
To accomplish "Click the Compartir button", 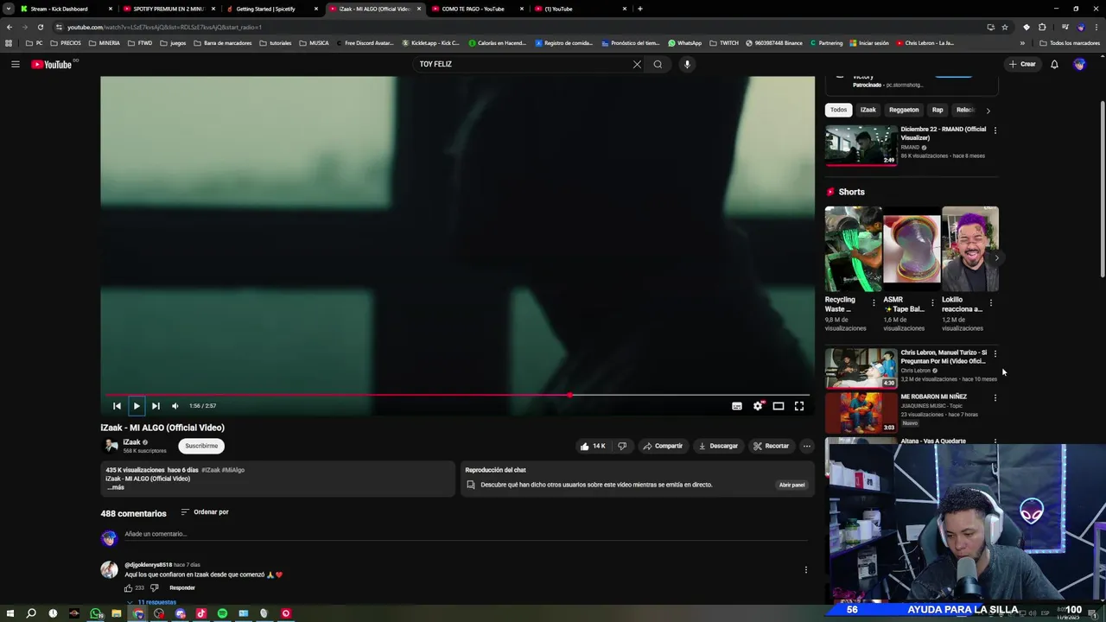I will click(663, 446).
